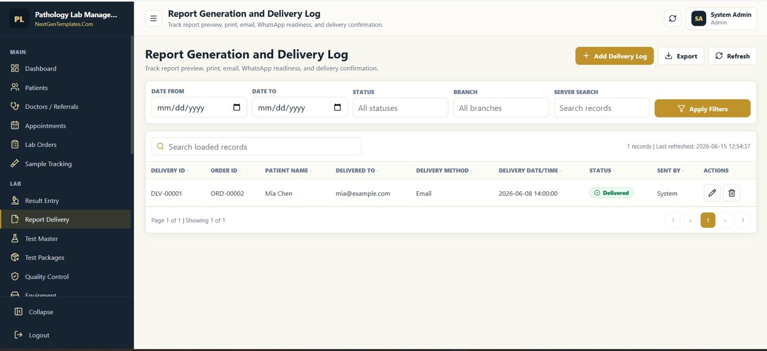Click the Refresh button beside Export

click(732, 56)
